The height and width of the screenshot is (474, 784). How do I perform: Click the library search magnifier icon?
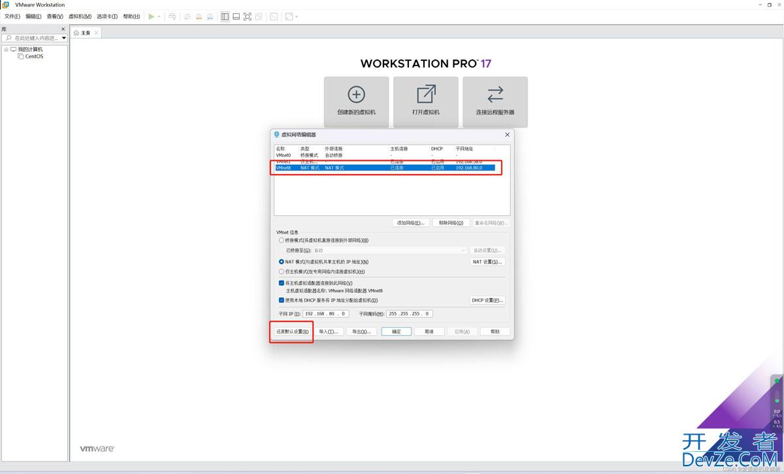pos(8,38)
